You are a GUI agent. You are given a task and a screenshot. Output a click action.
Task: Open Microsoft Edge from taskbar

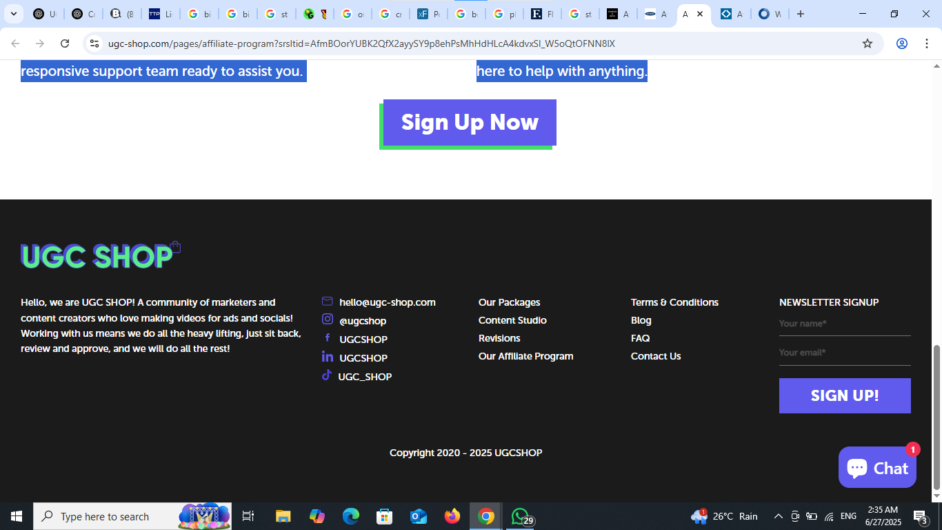pyautogui.click(x=351, y=516)
